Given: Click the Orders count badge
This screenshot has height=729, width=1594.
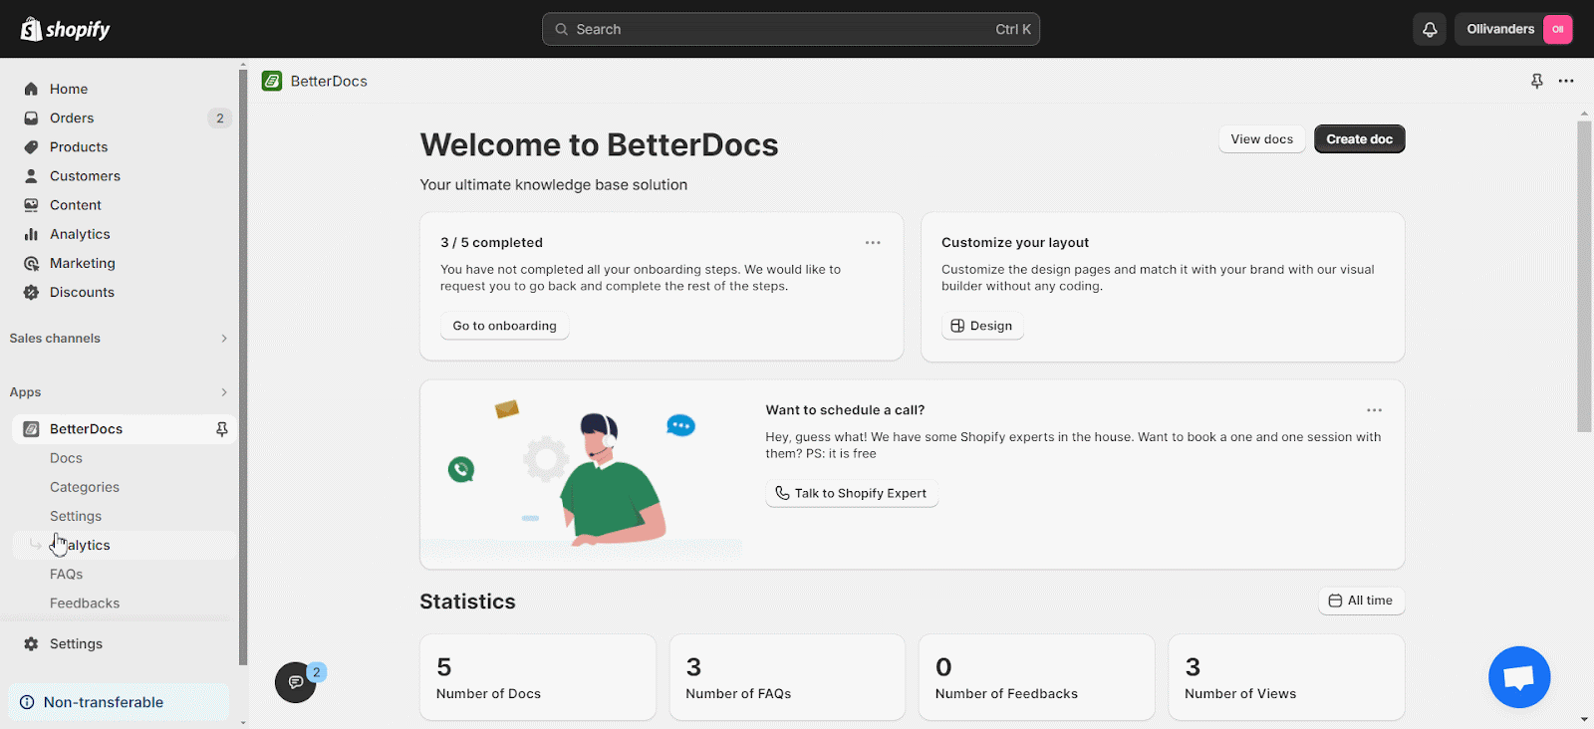Looking at the screenshot, I should pyautogui.click(x=220, y=118).
